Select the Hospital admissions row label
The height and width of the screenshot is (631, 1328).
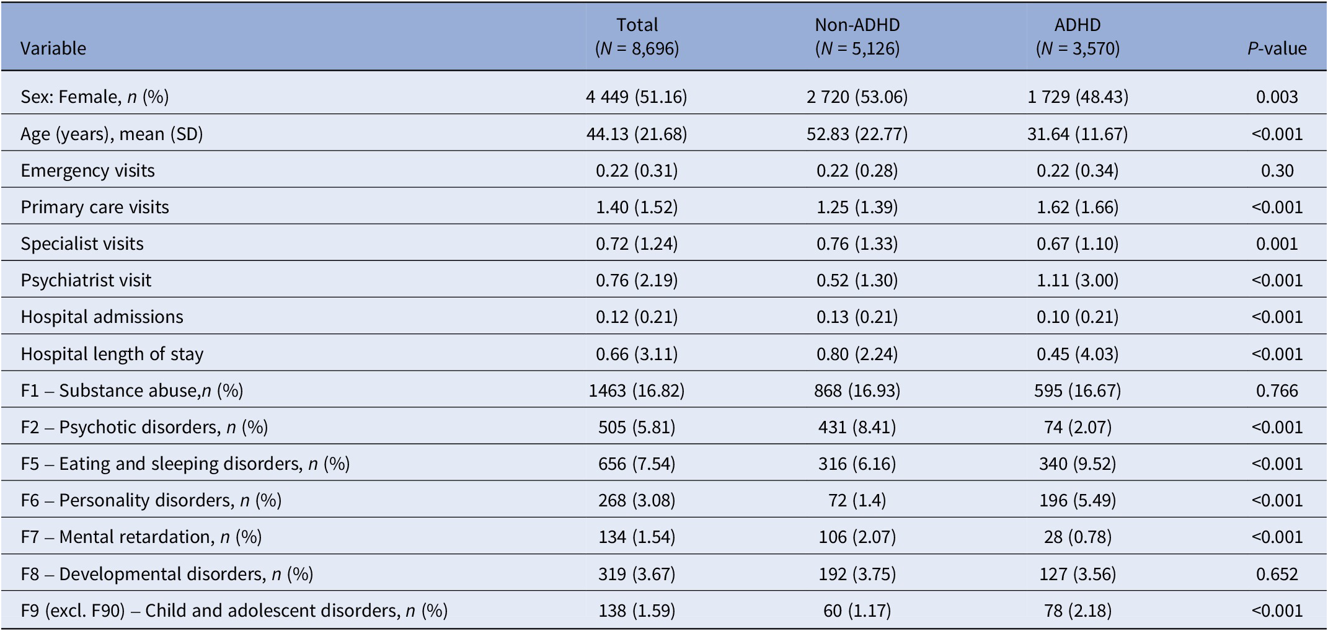point(102,317)
